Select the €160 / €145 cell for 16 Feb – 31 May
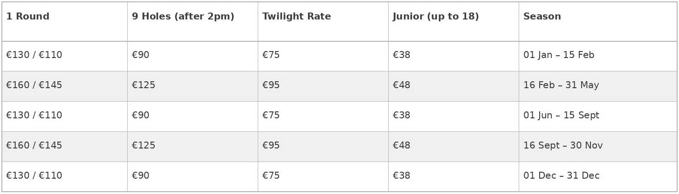The height and width of the screenshot is (194, 679). point(34,85)
